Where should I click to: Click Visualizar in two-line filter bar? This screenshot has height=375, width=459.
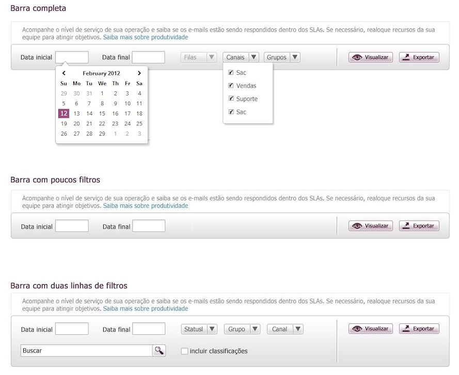coord(371,329)
